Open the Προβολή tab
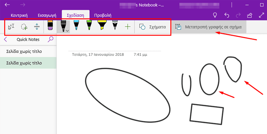The height and width of the screenshot is (134, 267). 103,16
